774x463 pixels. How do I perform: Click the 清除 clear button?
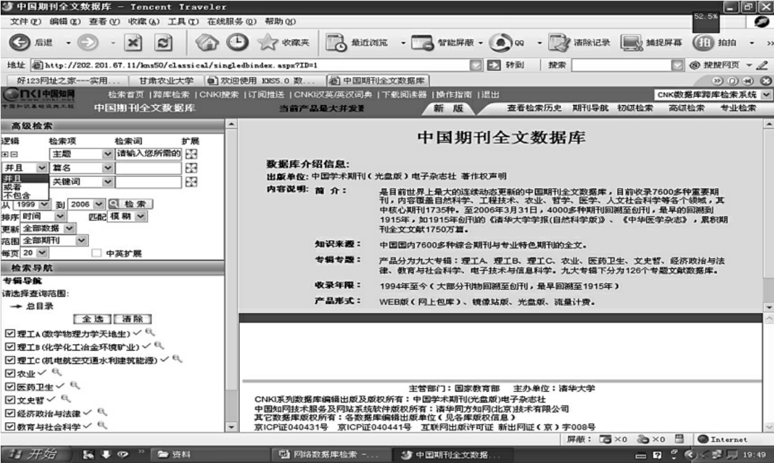click(x=133, y=319)
